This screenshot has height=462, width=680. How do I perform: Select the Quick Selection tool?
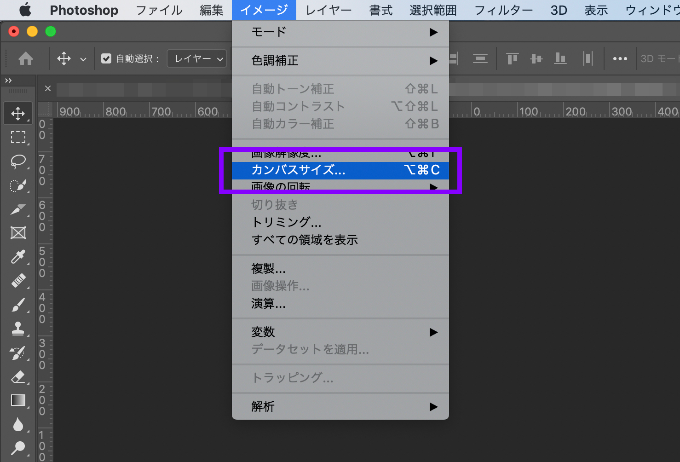(18, 185)
